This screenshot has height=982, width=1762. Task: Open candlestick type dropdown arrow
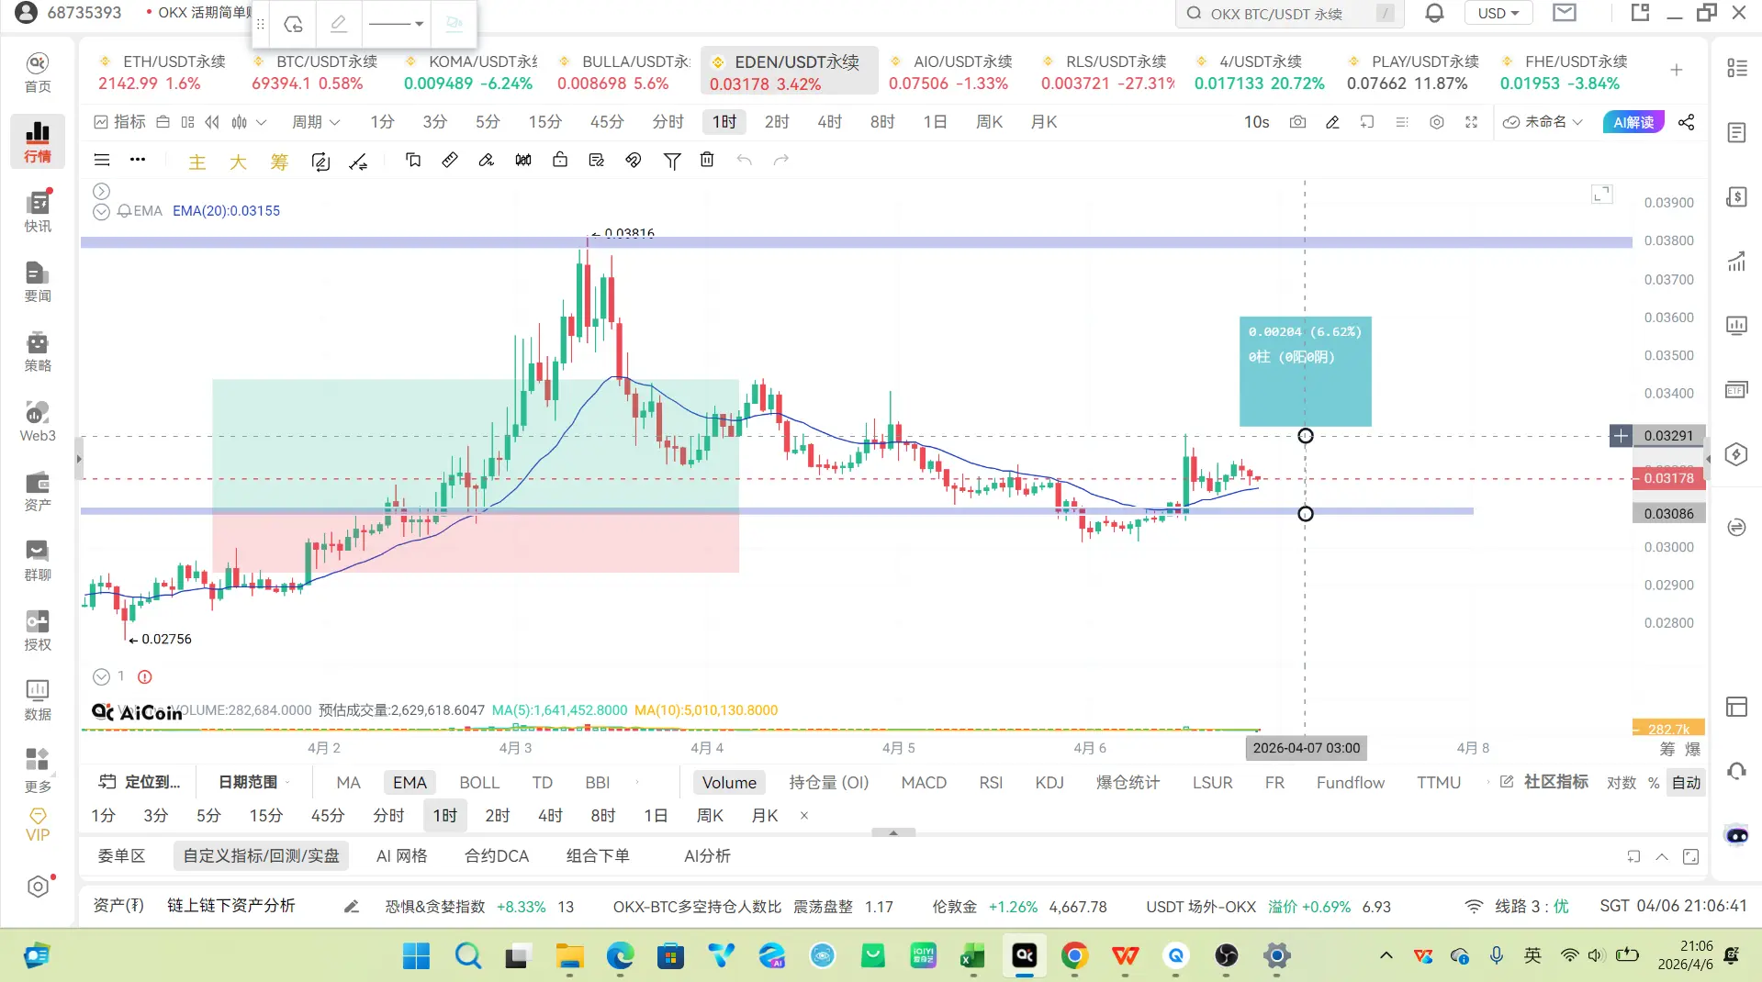[262, 122]
